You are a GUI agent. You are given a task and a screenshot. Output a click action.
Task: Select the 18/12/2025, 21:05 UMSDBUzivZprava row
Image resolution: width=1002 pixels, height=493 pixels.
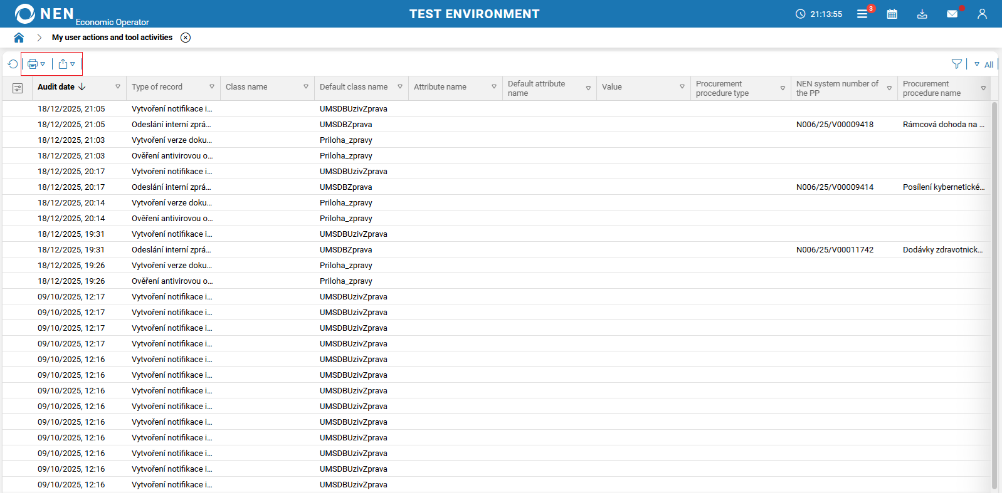(x=495, y=109)
